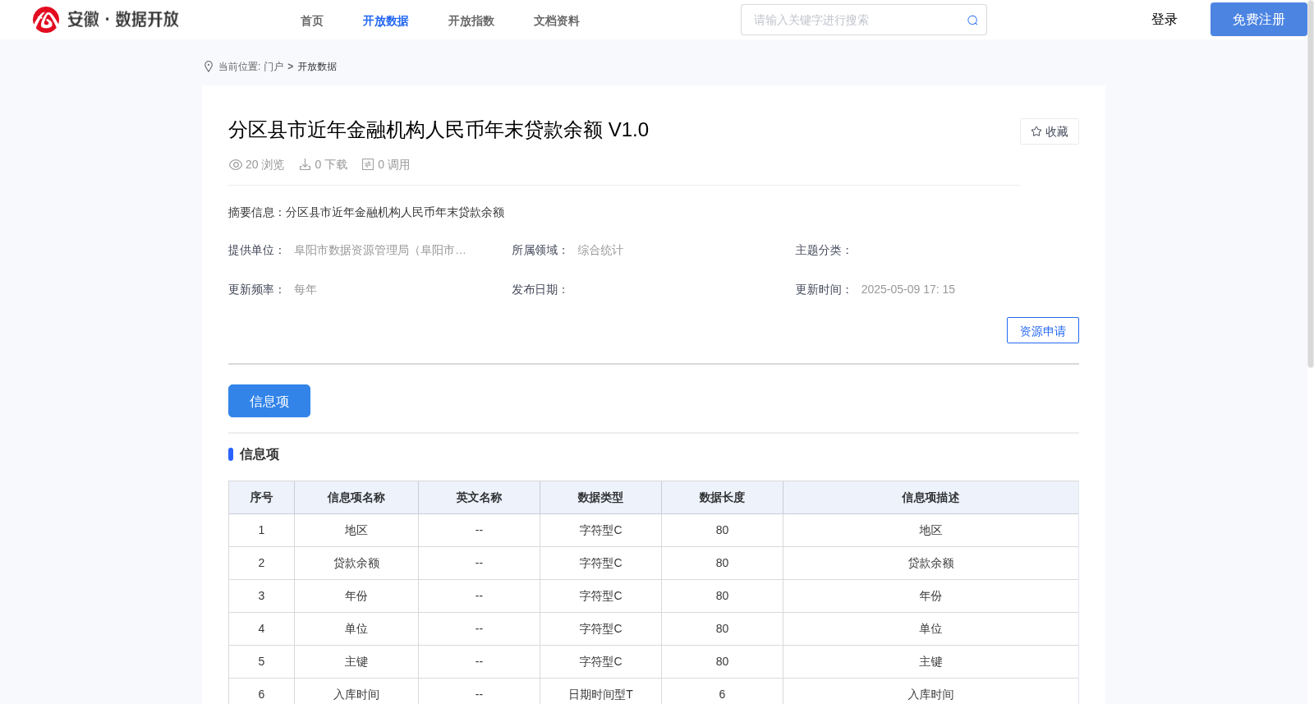Image resolution: width=1314 pixels, height=704 pixels.
Task: Click the eye views icon
Action: click(x=236, y=165)
